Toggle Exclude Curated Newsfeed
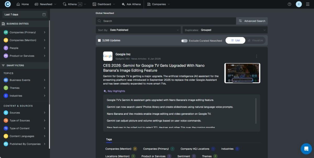 pyautogui.click(x=184, y=40)
